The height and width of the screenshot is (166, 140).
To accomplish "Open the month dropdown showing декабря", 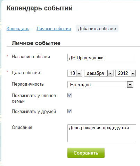I will (99, 73).
